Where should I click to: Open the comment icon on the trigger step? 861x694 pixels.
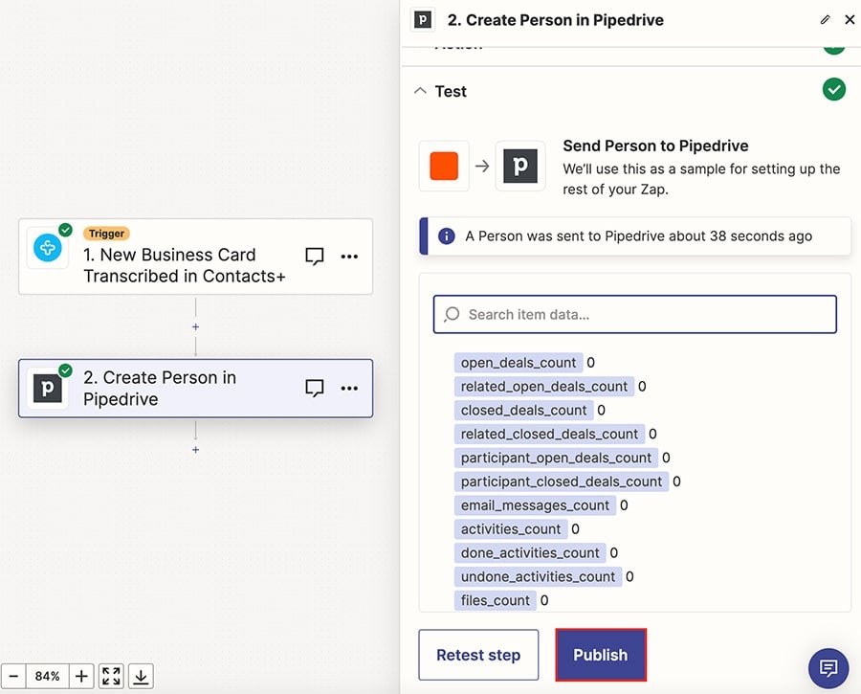(x=315, y=255)
